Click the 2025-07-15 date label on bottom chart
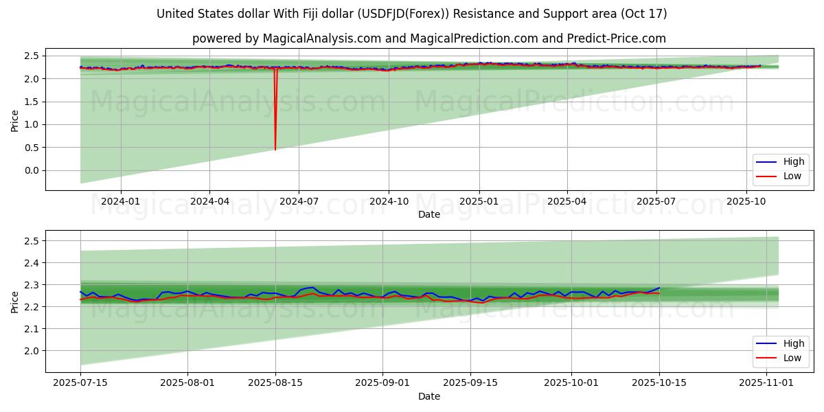The height and width of the screenshot is (412, 824). tap(80, 383)
